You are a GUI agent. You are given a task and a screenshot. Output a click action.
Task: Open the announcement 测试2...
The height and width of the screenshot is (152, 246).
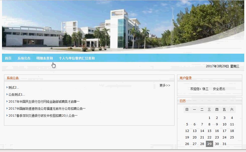(x=14, y=88)
